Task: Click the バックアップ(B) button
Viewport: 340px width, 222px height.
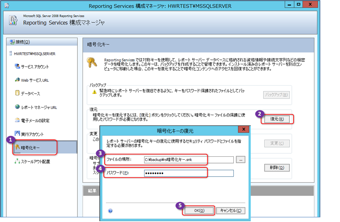Action: [277, 94]
